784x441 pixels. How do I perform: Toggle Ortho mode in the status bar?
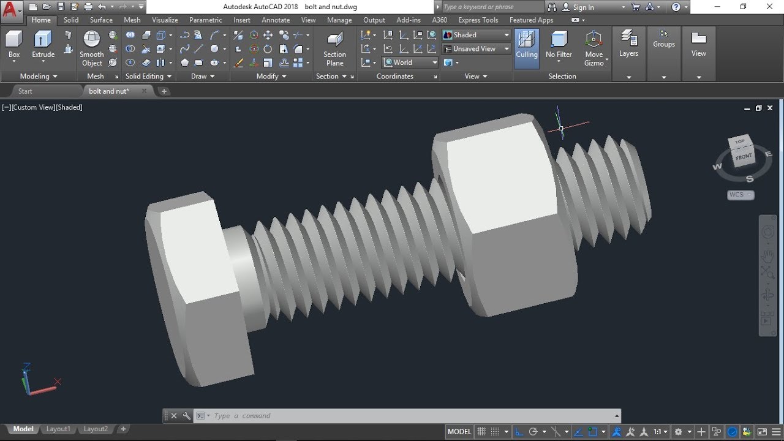519,431
